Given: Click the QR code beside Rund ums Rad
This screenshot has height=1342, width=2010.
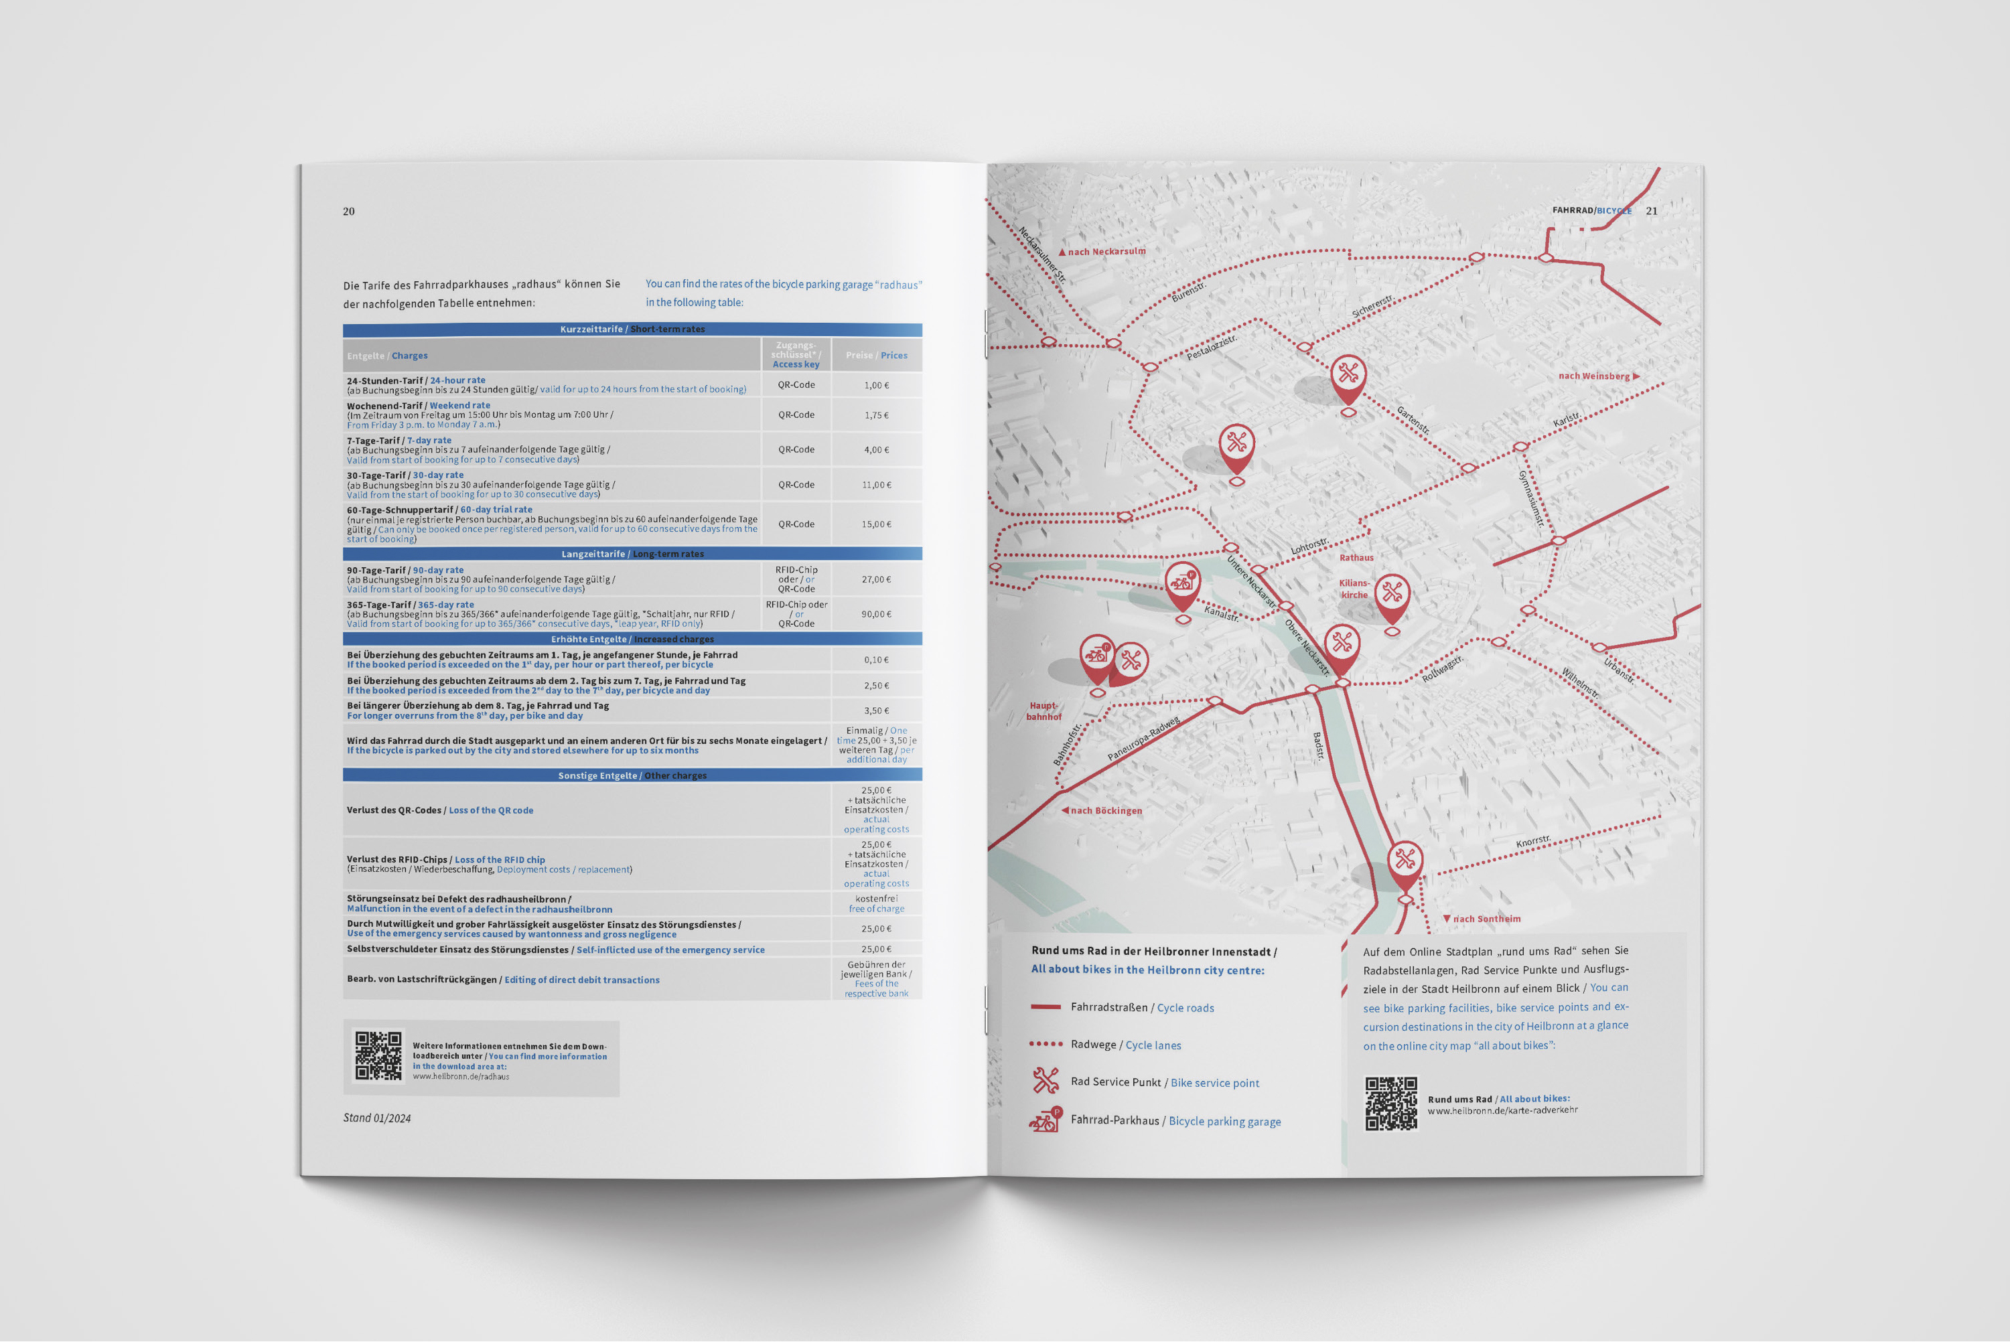Looking at the screenshot, I should pyautogui.click(x=1390, y=1103).
